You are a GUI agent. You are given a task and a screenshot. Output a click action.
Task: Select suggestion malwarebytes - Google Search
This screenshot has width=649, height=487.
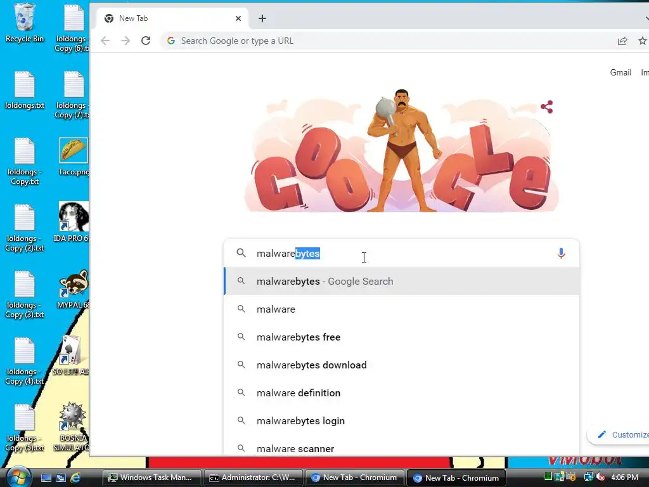click(x=401, y=281)
